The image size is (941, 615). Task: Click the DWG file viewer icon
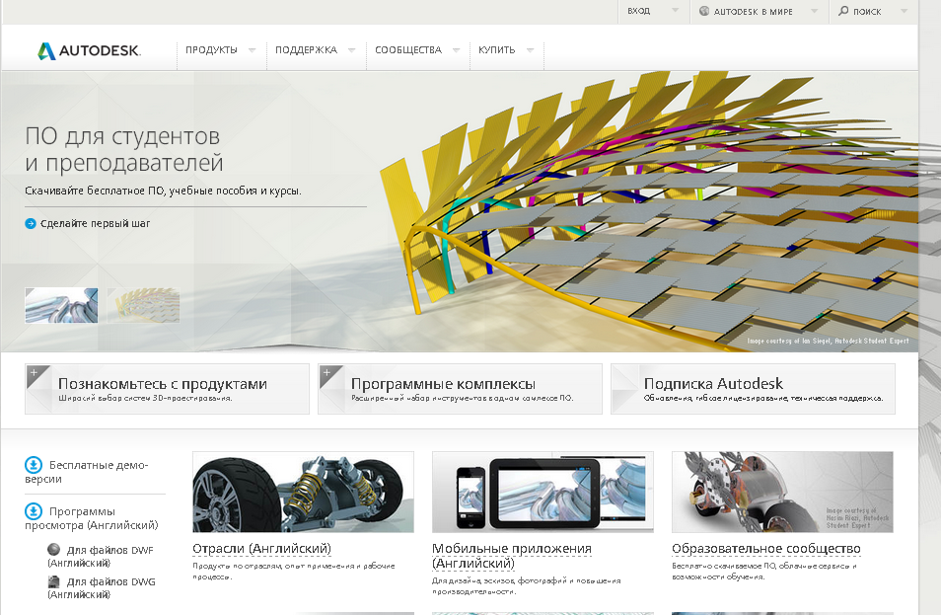pos(54,581)
